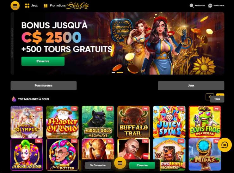
Task: Tap the bottom center yellow menu button
Action: [x=120, y=163]
